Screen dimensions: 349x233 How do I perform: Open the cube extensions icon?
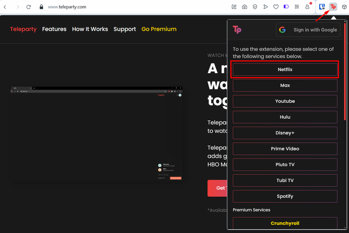tap(344, 7)
